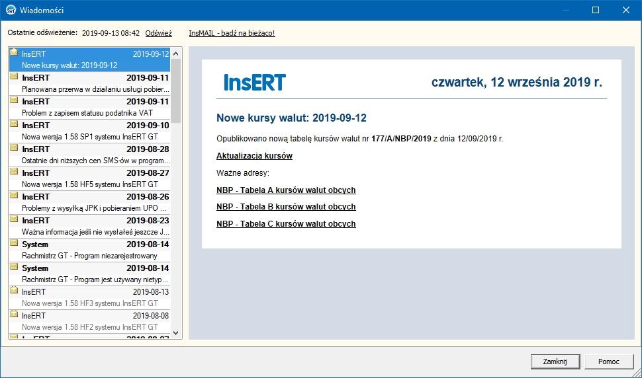Viewport: 642px width, 378px height.
Task: Click the Wiadomości window app icon
Action: coord(11,10)
